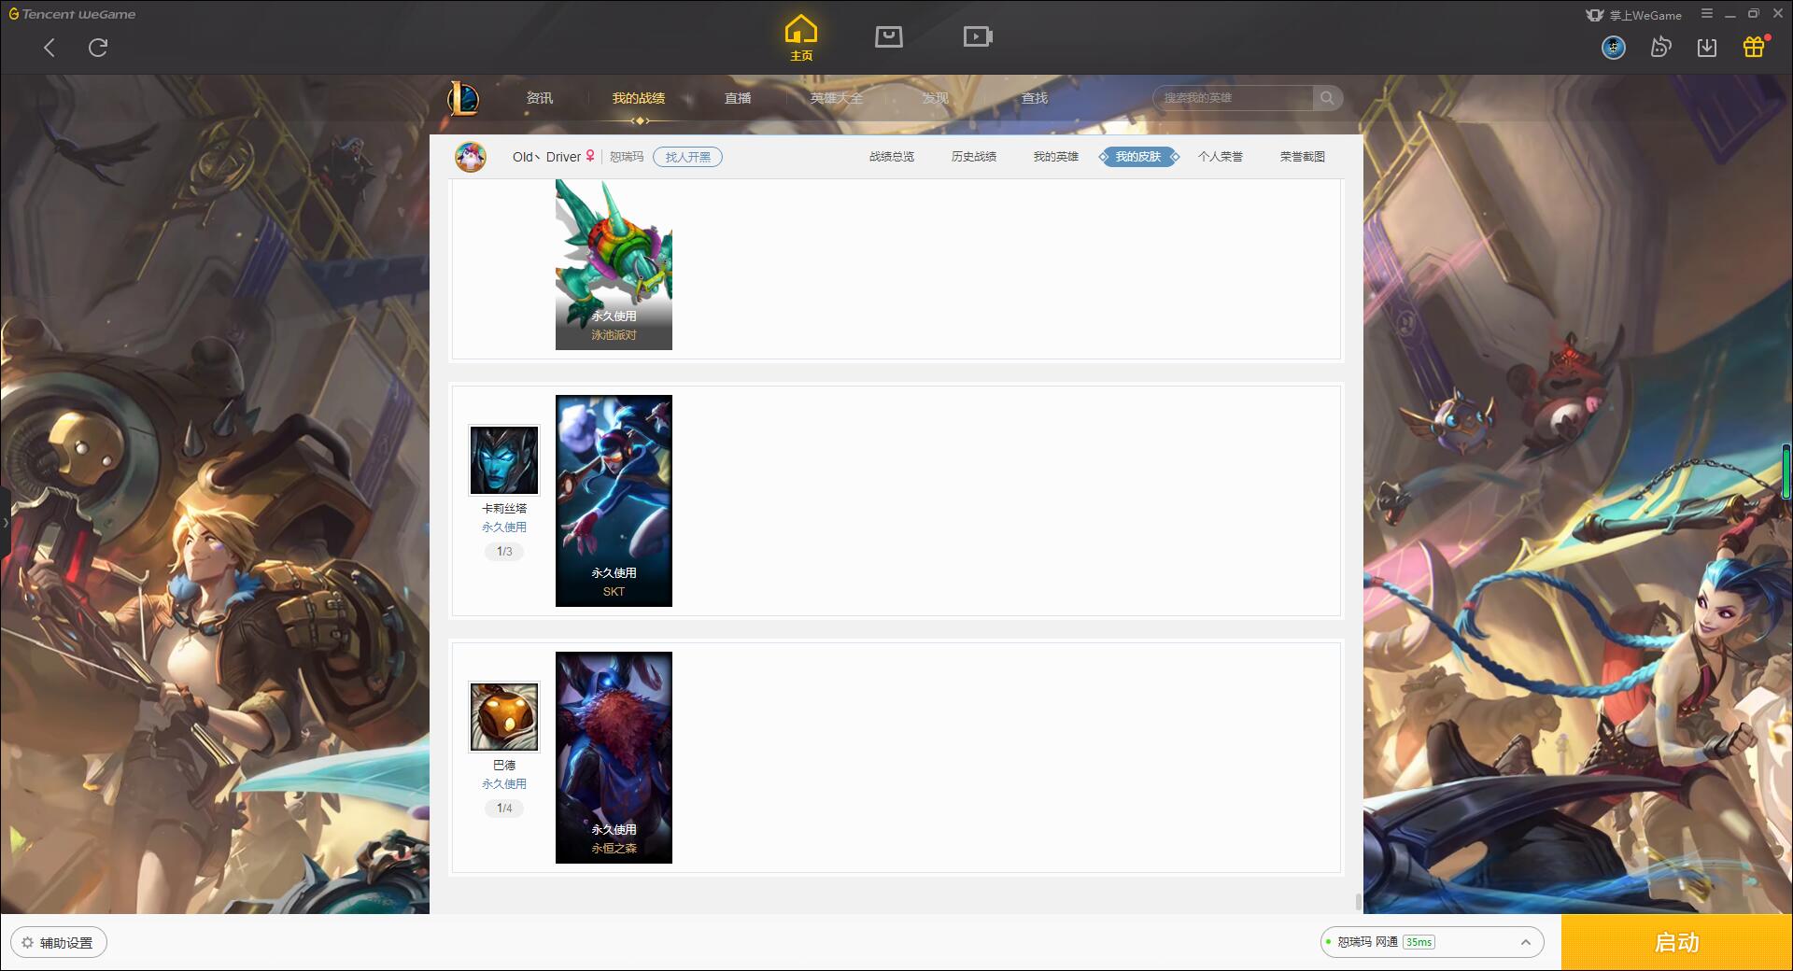Viewport: 1793px width, 971px height.
Task: Open 辅助设置 assist settings
Action: [x=59, y=943]
